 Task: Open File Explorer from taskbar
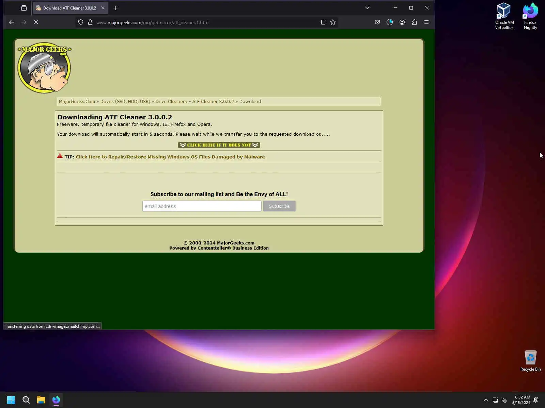[x=41, y=400]
